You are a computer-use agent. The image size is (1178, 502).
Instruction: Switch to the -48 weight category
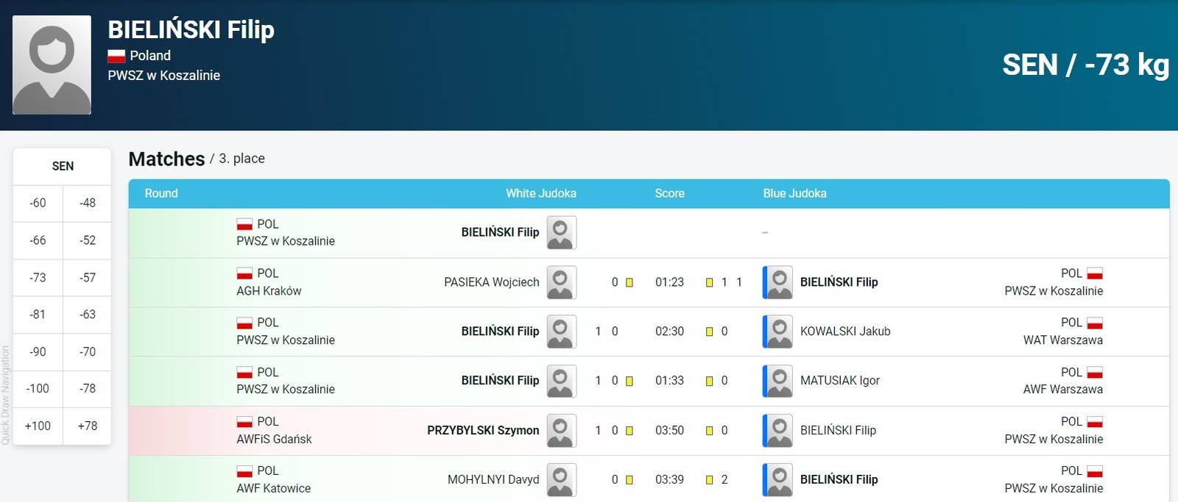(88, 203)
